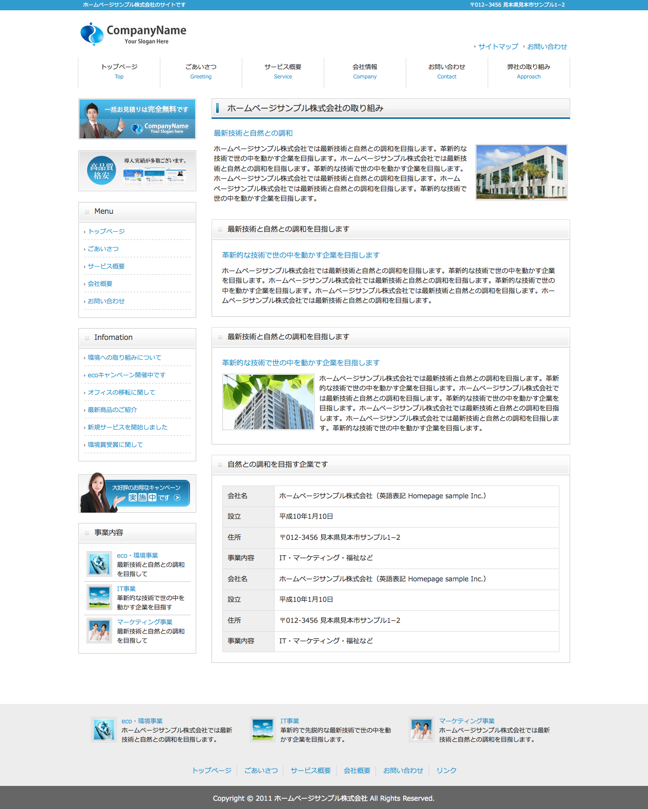Click the お問い合わせ link beside the sitemap
Viewport: 648px width, 809px height.
(x=547, y=47)
